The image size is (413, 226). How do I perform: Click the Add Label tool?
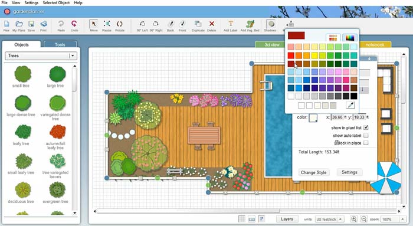pyautogui.click(x=231, y=24)
